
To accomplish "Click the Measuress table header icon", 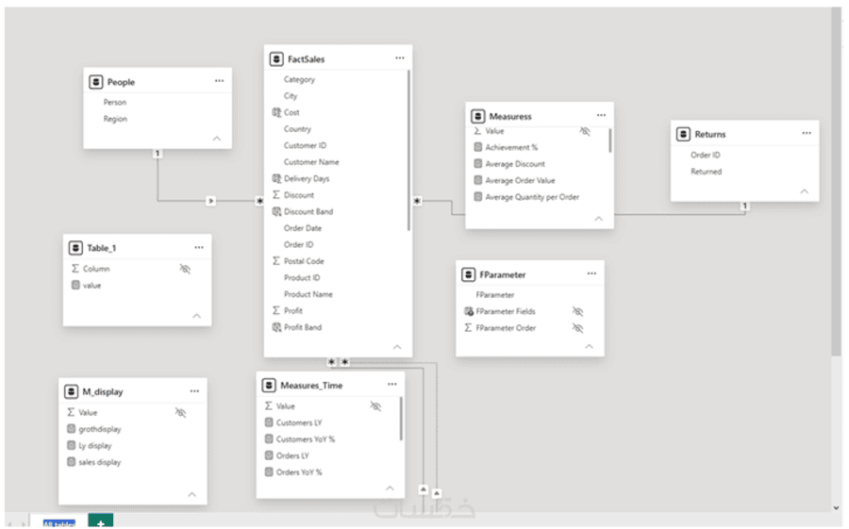I will click(477, 116).
